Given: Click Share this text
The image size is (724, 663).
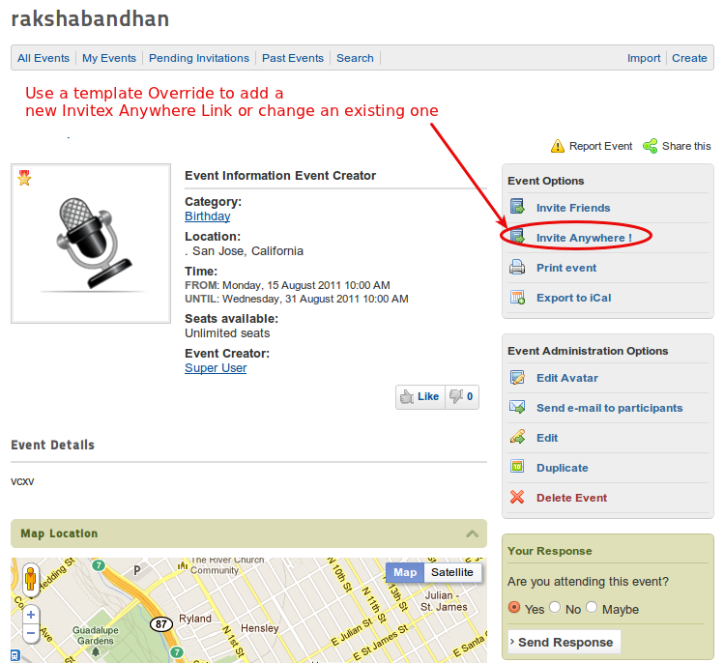Looking at the screenshot, I should click(x=686, y=146).
